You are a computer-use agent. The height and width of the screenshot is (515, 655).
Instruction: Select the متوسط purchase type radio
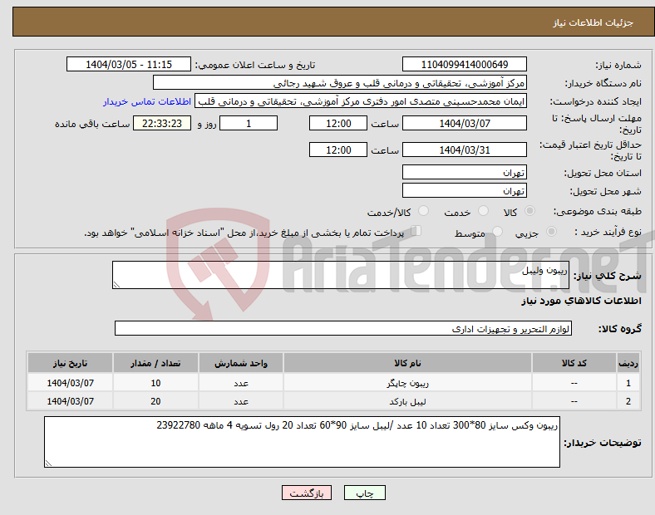coord(498,231)
